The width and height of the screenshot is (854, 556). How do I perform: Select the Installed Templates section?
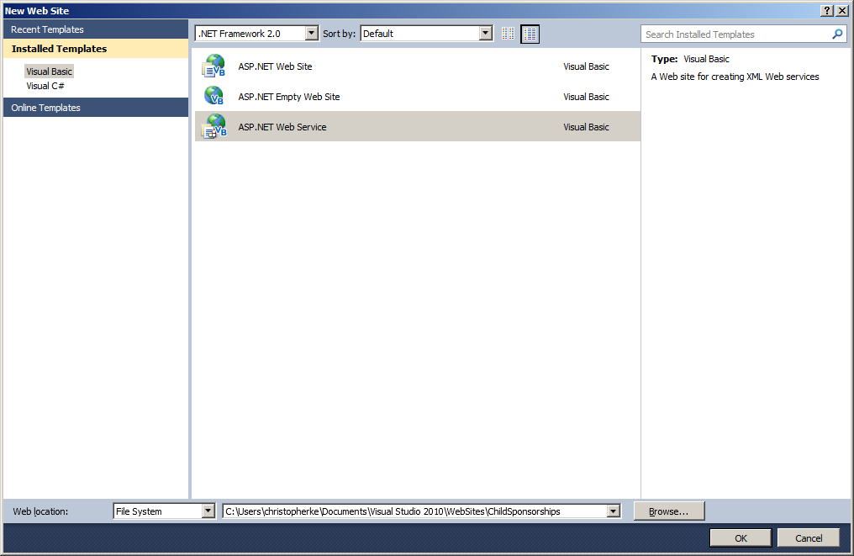coord(96,49)
